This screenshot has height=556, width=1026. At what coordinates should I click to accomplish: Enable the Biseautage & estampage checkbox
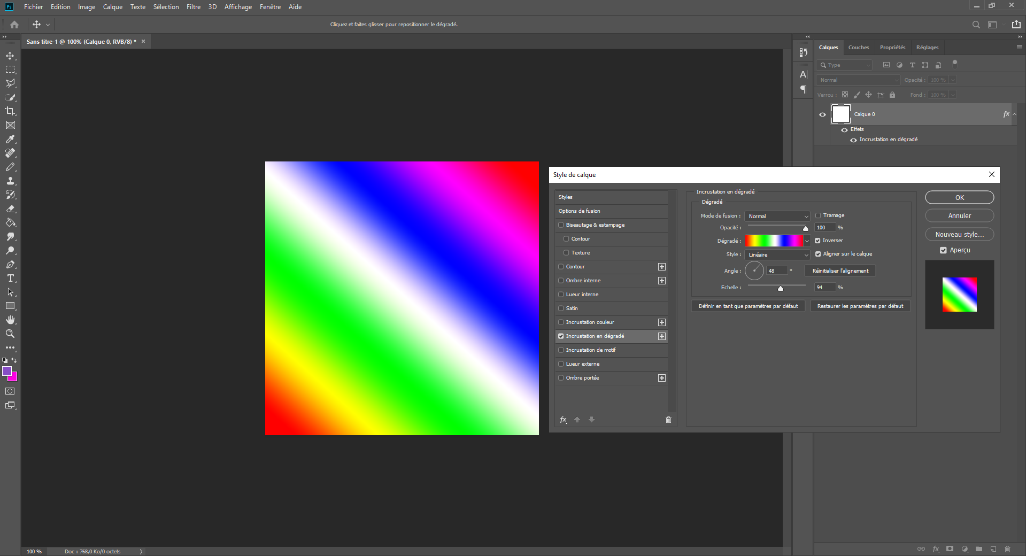(561, 225)
